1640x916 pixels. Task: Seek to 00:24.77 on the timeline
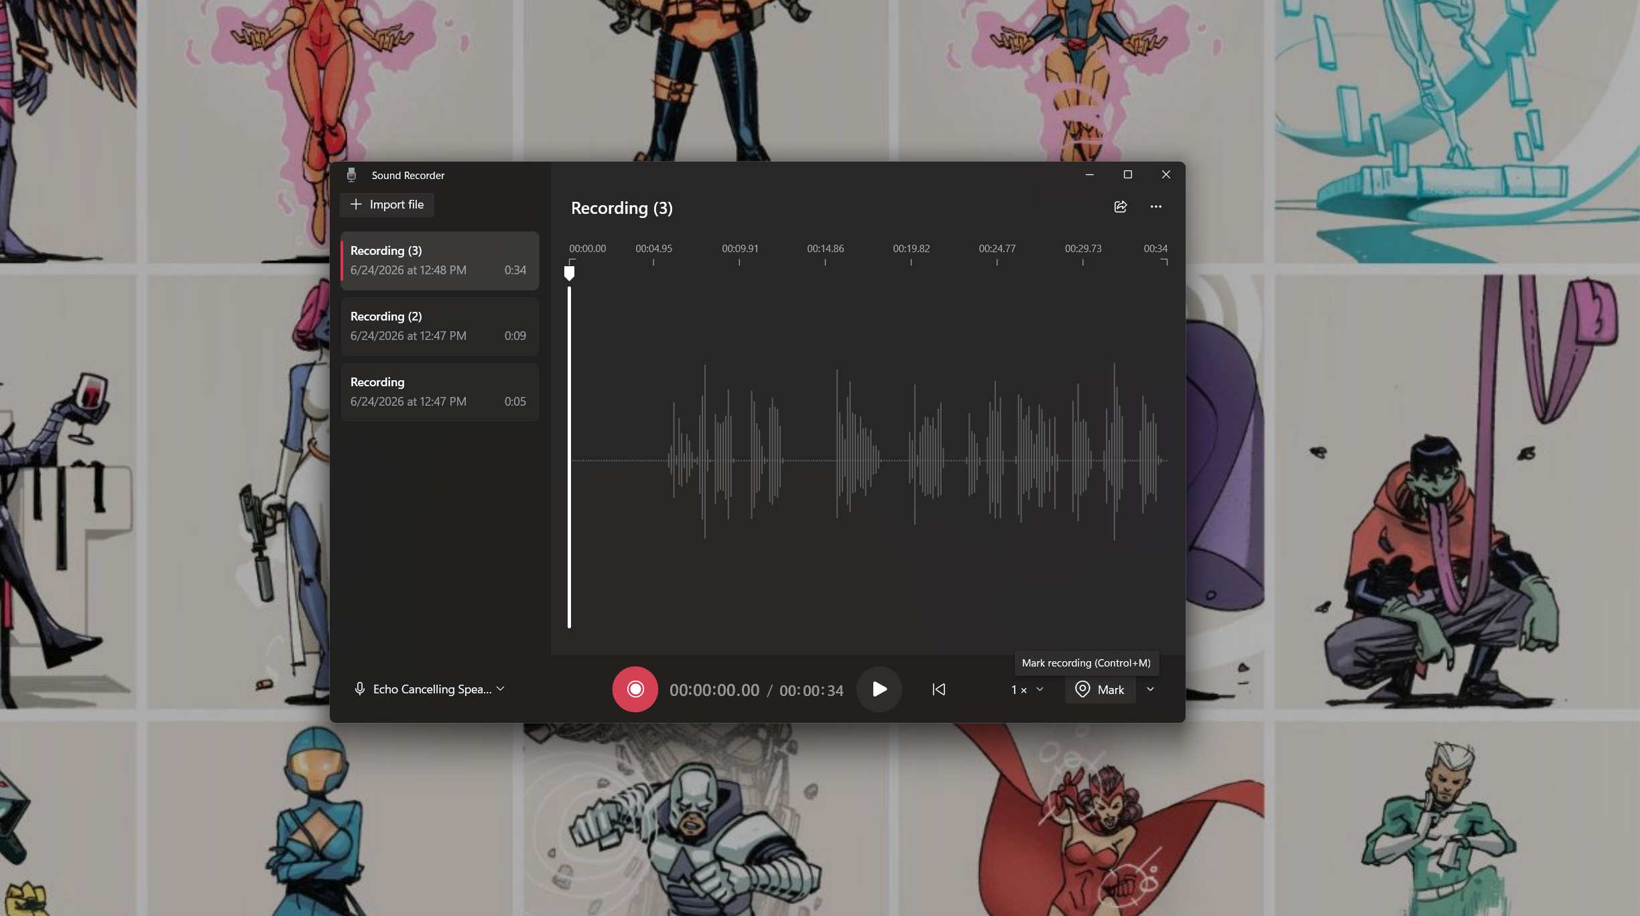click(x=997, y=249)
